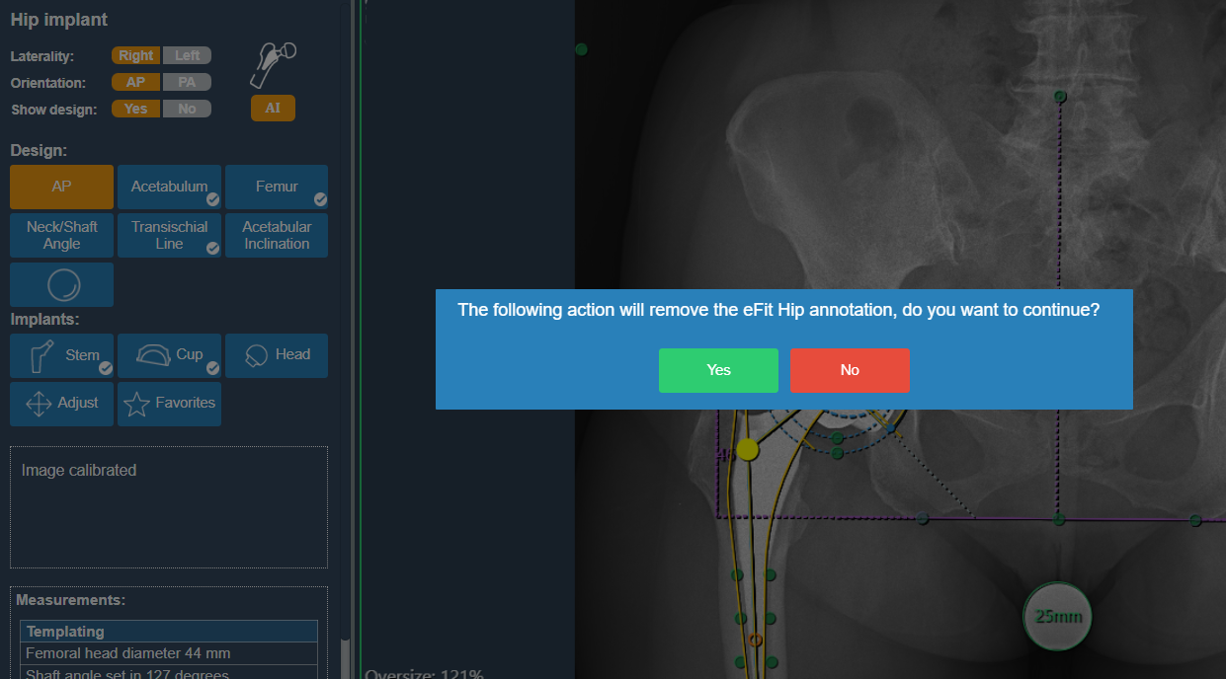Confirm removal by clicking Yes
This screenshot has width=1226, height=679.
718,370
